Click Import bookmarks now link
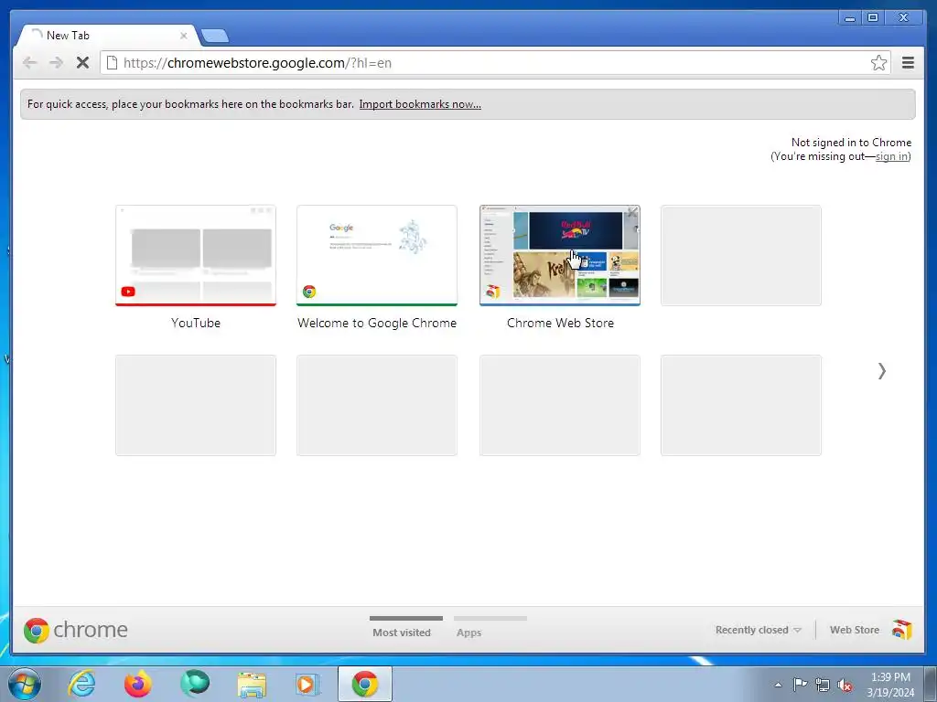This screenshot has height=702, width=937. (x=420, y=104)
